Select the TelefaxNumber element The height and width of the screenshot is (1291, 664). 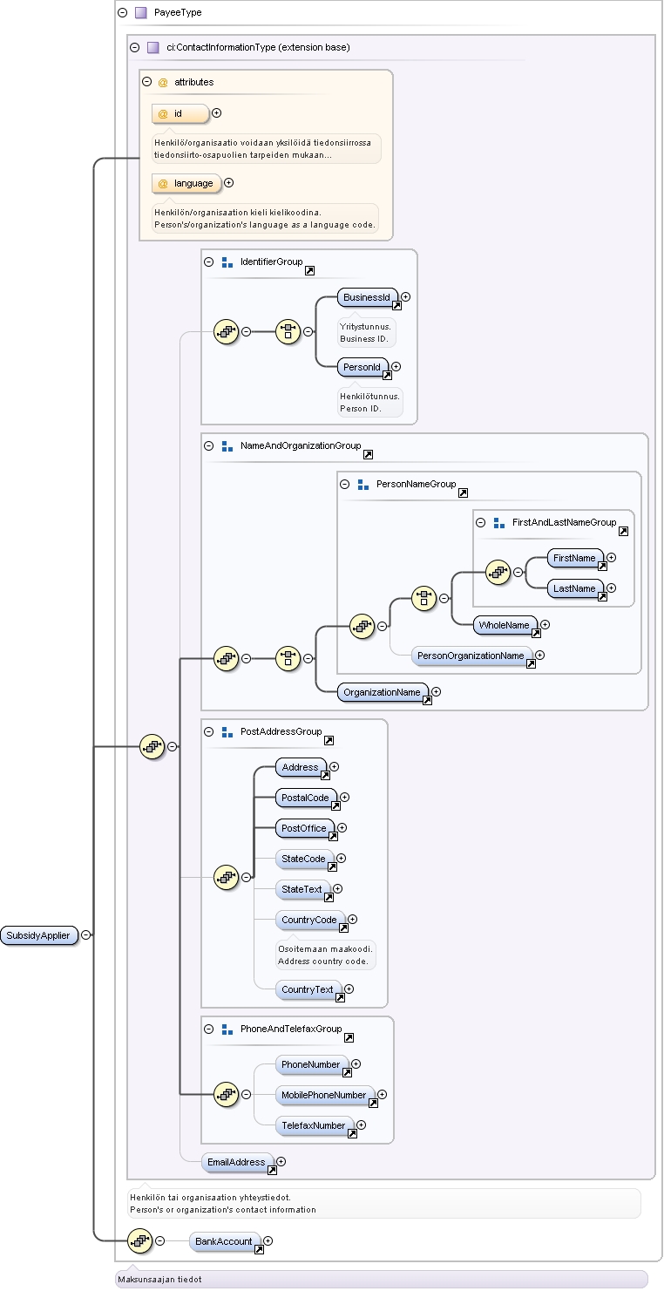coord(315,1125)
